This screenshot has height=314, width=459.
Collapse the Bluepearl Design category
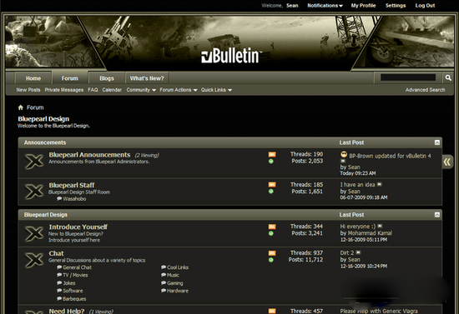point(436,215)
